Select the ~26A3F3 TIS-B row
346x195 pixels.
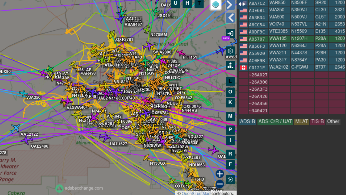point(292,89)
